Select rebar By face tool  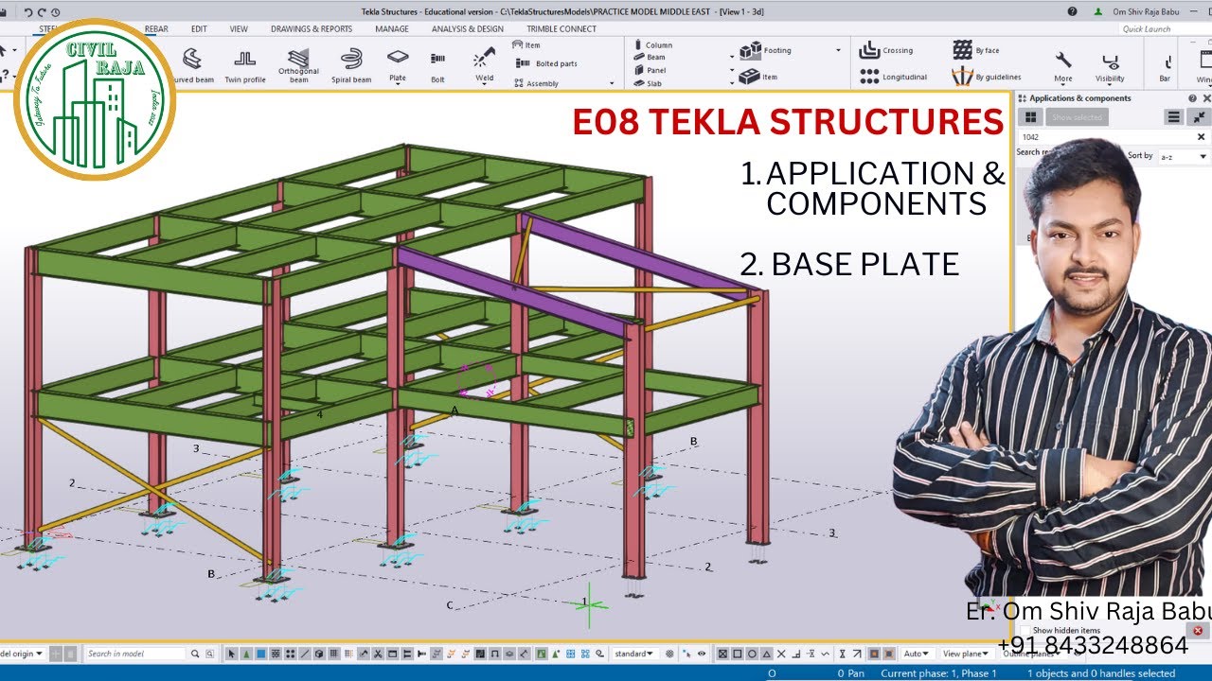(x=976, y=50)
